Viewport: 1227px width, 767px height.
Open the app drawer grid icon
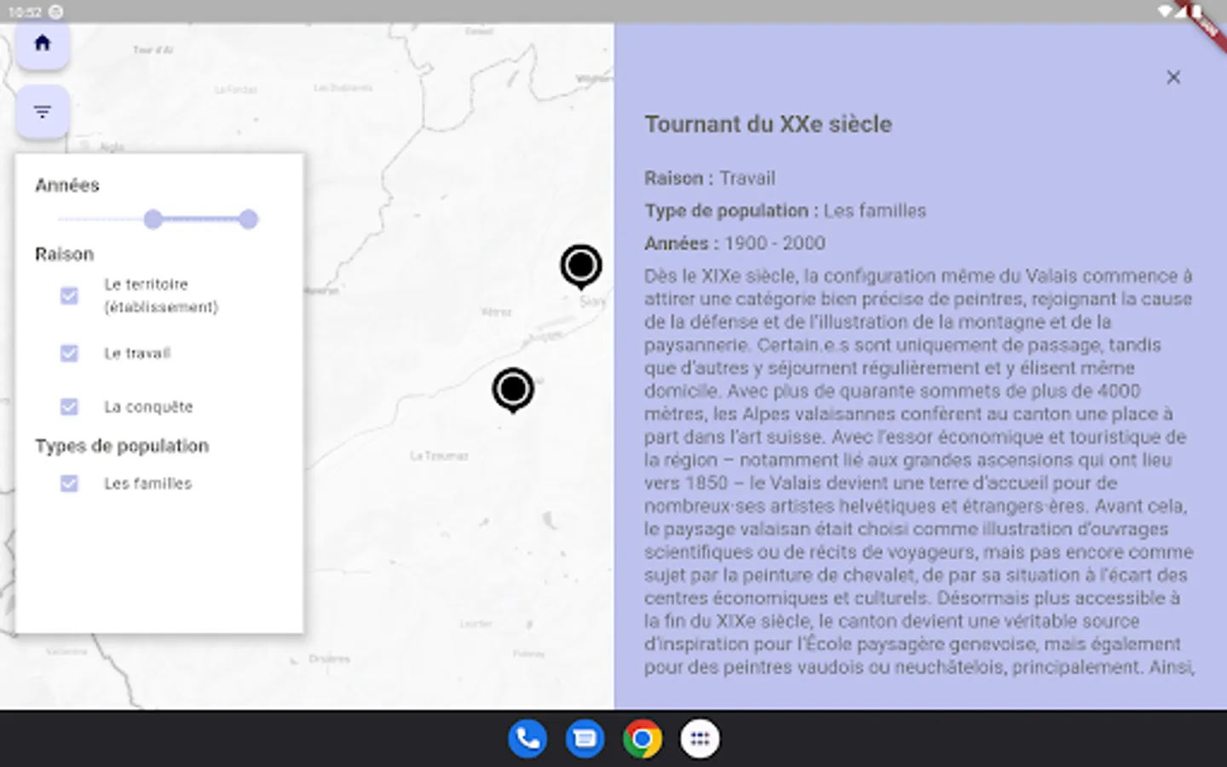pos(700,739)
